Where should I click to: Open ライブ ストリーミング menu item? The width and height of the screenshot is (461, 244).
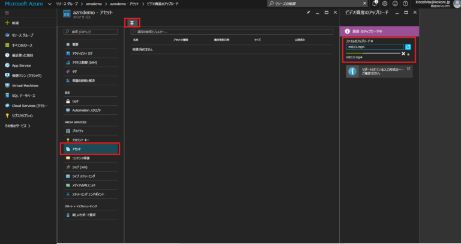pyautogui.click(x=91, y=176)
